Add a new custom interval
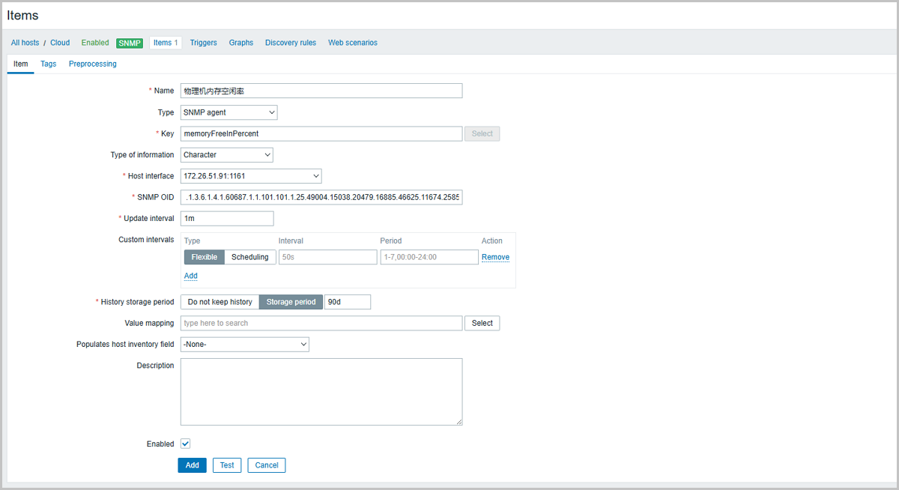Viewport: 899px width, 490px height. pos(190,276)
